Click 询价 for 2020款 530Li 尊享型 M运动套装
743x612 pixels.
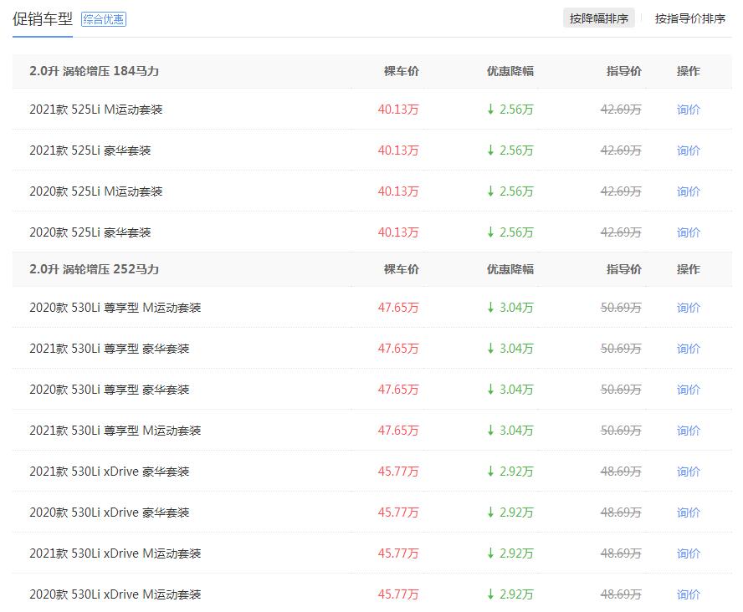688,308
